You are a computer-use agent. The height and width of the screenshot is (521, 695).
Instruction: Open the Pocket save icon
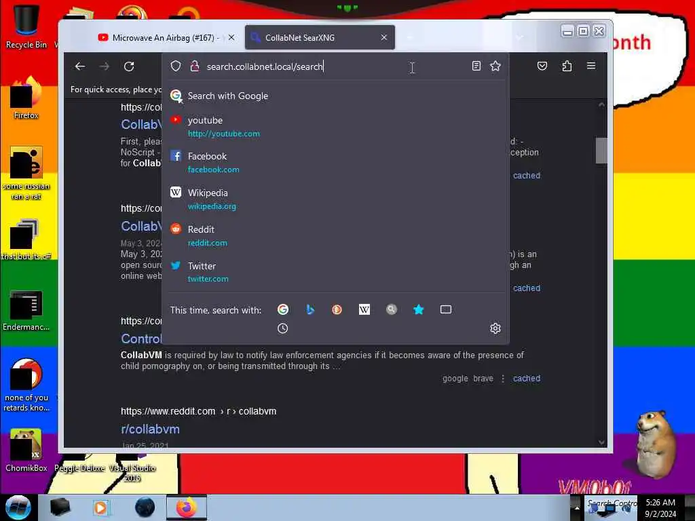(542, 66)
